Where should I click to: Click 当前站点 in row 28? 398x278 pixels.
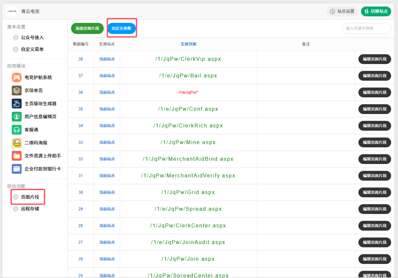[107, 226]
